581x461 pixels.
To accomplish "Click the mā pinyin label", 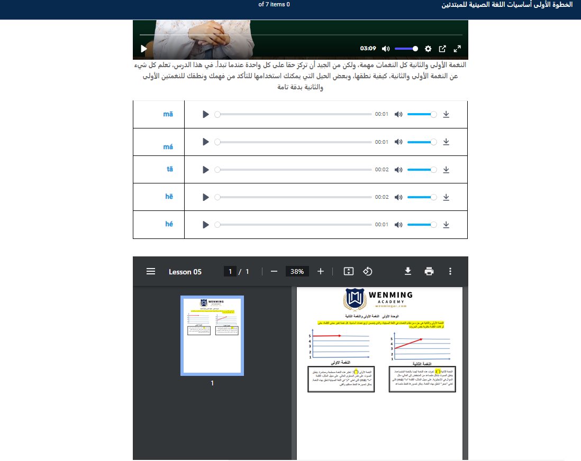I will [168, 114].
